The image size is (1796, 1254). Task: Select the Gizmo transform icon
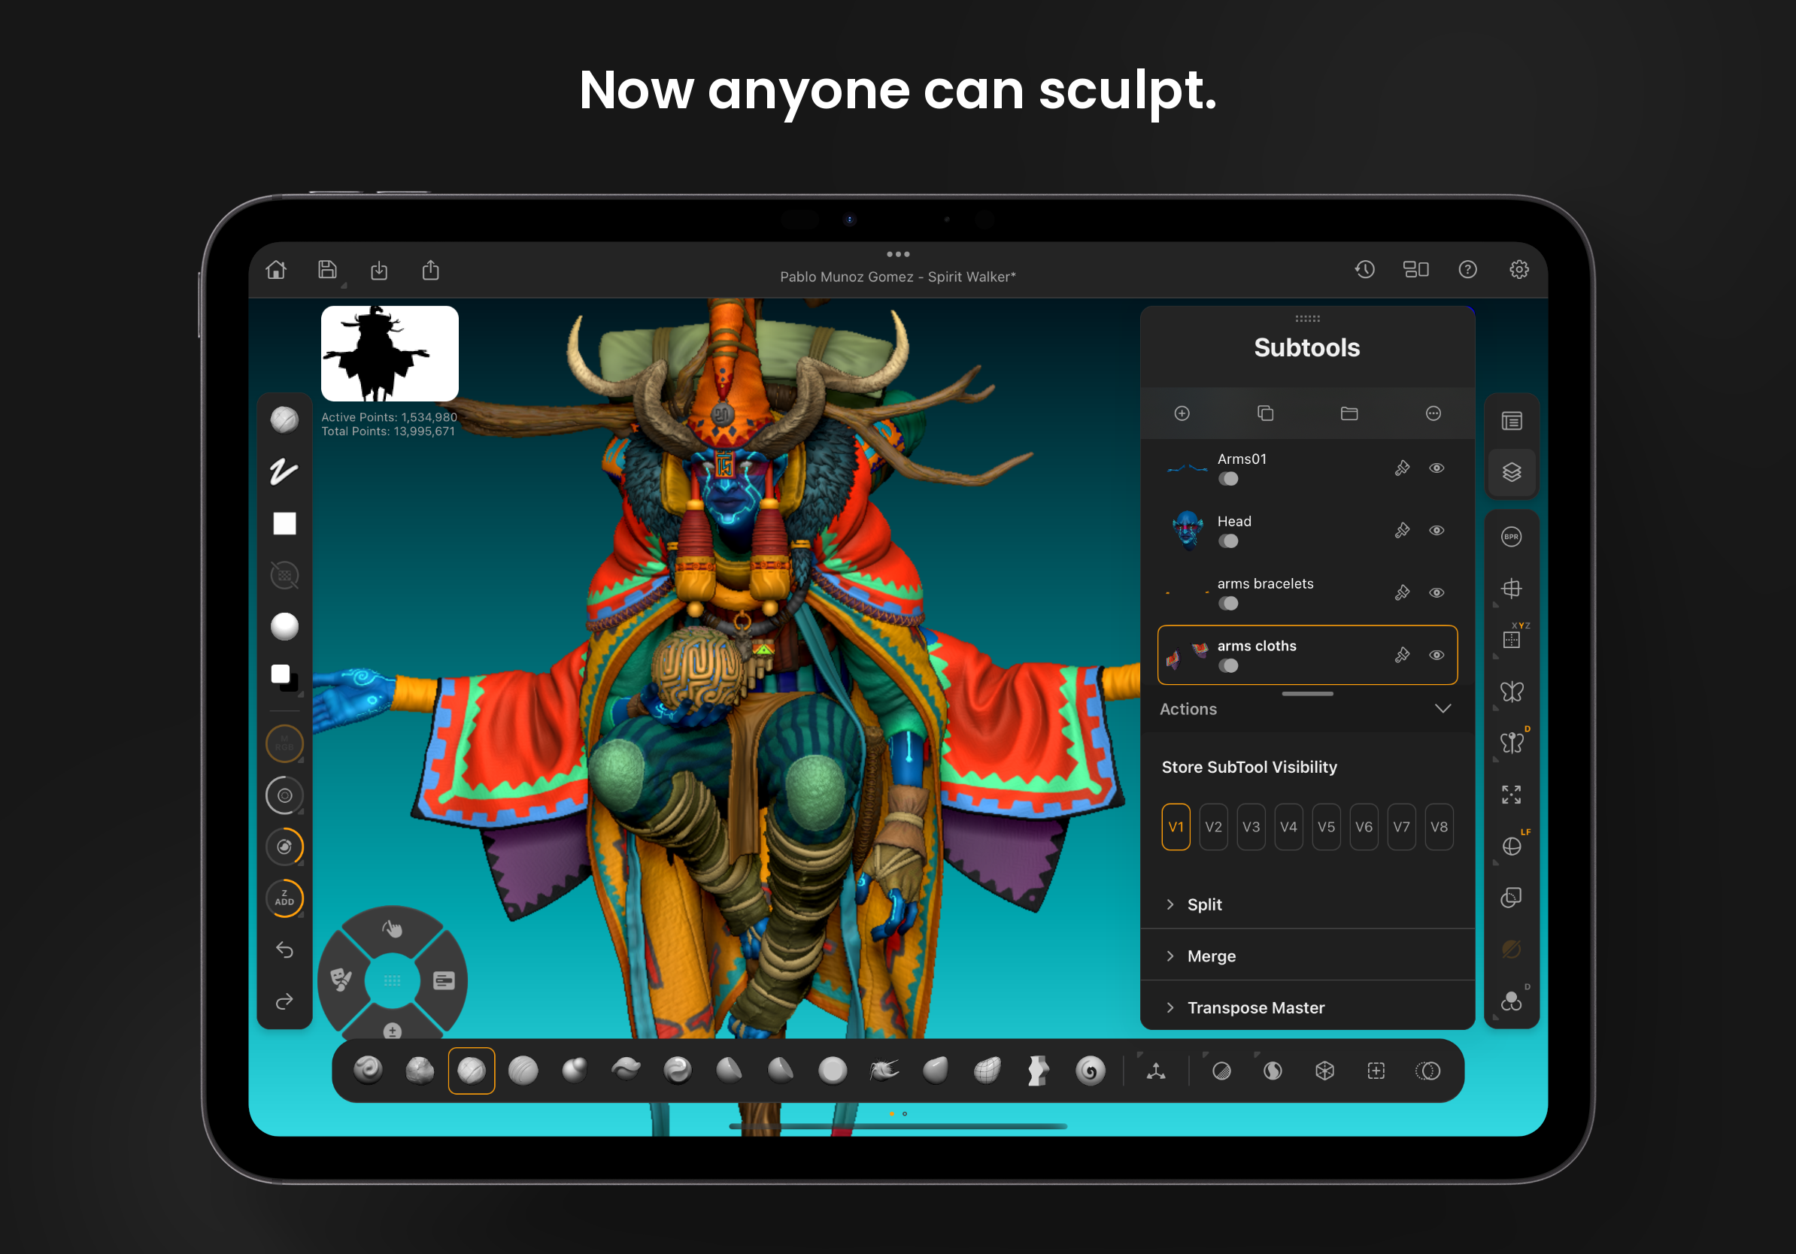click(1156, 1071)
